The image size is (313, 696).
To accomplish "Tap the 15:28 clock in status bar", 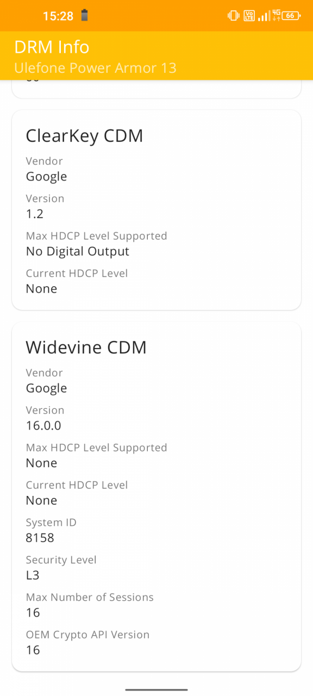I will [x=58, y=16].
